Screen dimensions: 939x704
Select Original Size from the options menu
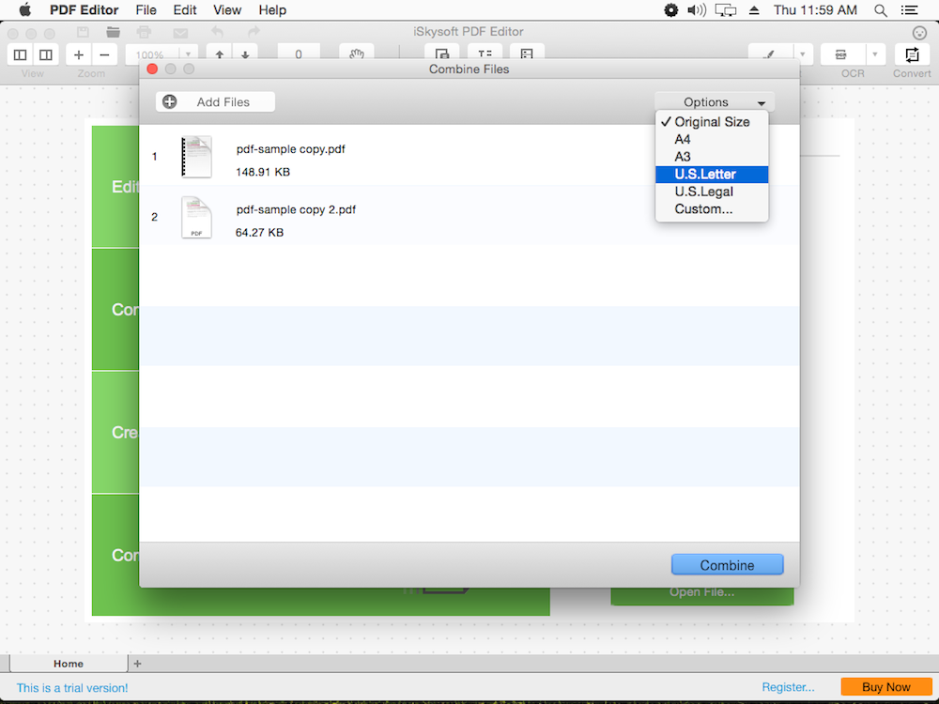(x=712, y=121)
